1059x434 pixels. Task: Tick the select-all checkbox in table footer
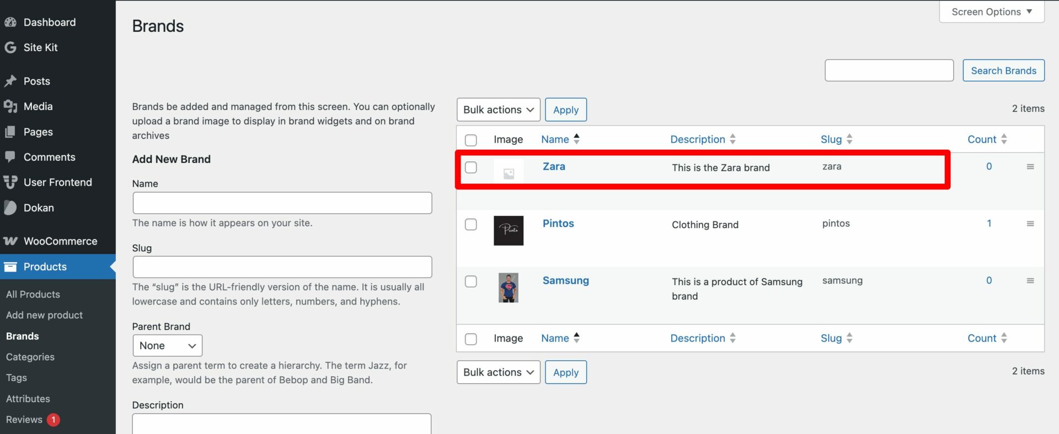coord(471,339)
